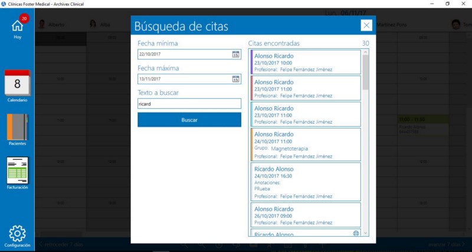Screen dimensions: 472x252
Task: Click the PRueba annotation text
Action: tap(262, 189)
